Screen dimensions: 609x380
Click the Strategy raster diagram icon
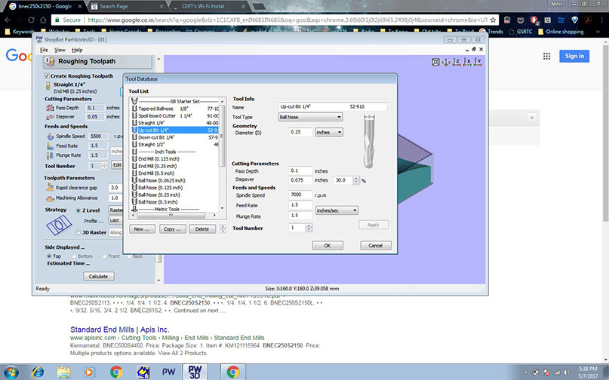[59, 225]
